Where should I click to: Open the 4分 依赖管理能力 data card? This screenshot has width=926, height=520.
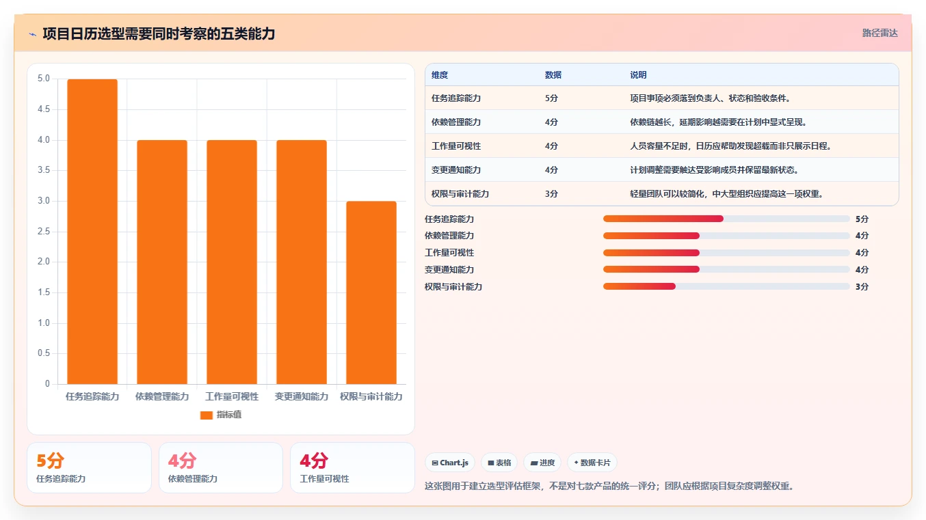221,467
